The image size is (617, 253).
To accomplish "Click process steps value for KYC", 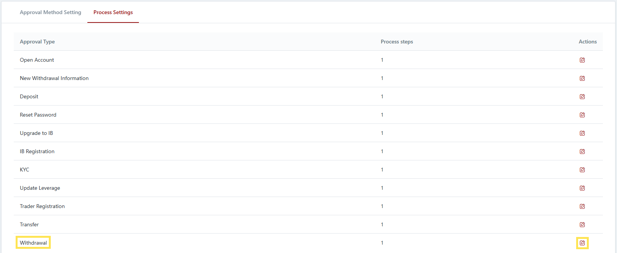I will [382, 170].
